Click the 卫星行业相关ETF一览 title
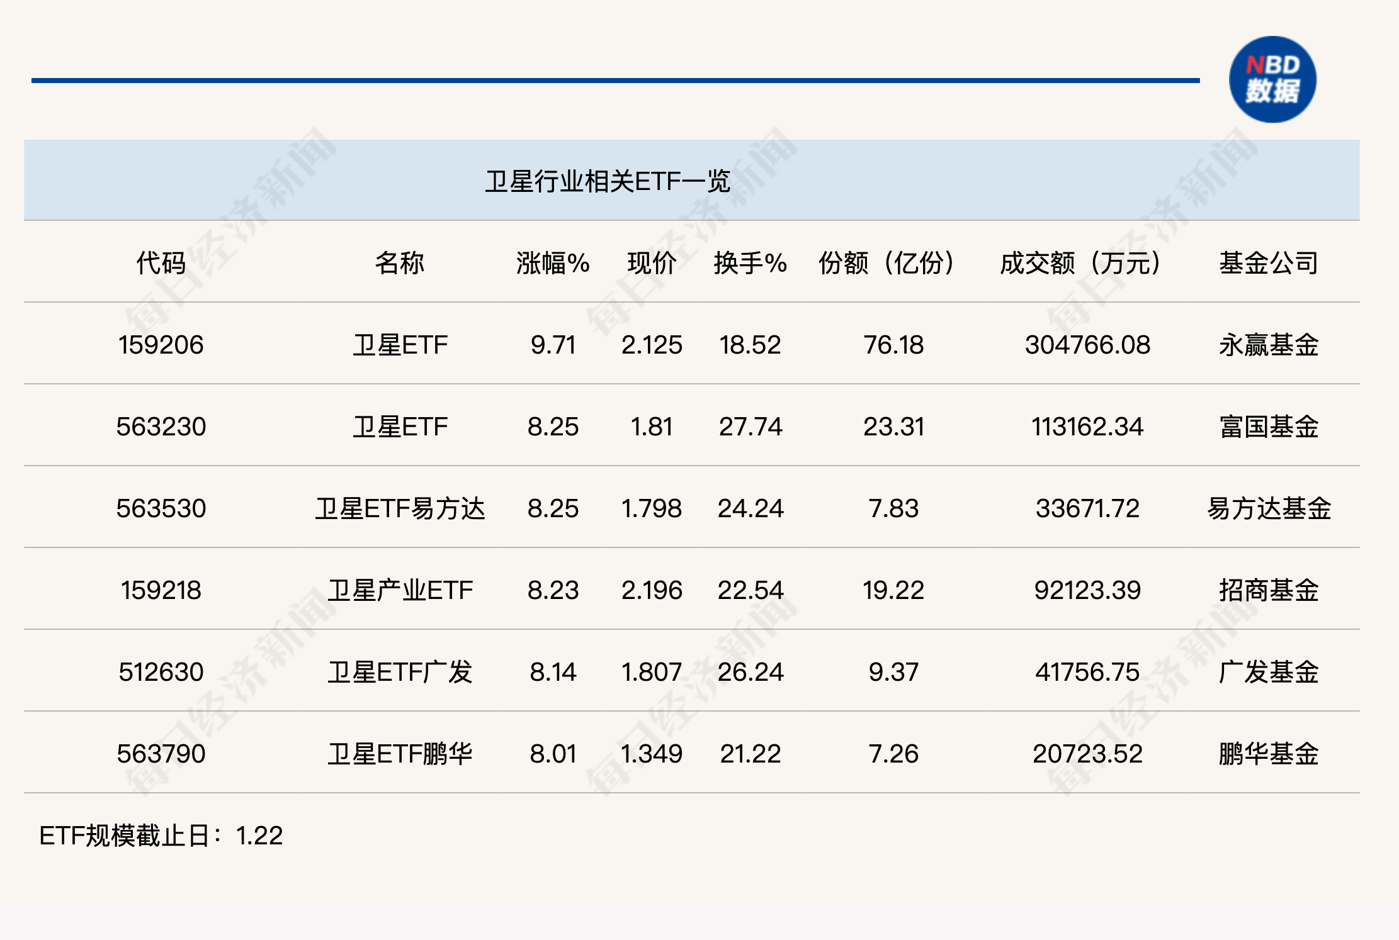This screenshot has height=940, width=1399. tap(608, 182)
